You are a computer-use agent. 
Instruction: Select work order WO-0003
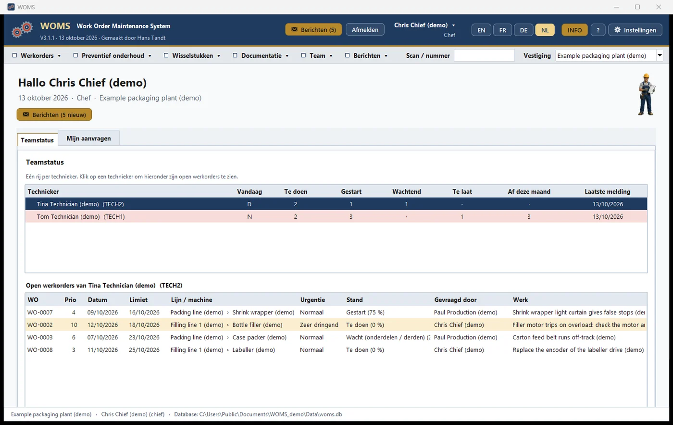[x=336, y=337]
